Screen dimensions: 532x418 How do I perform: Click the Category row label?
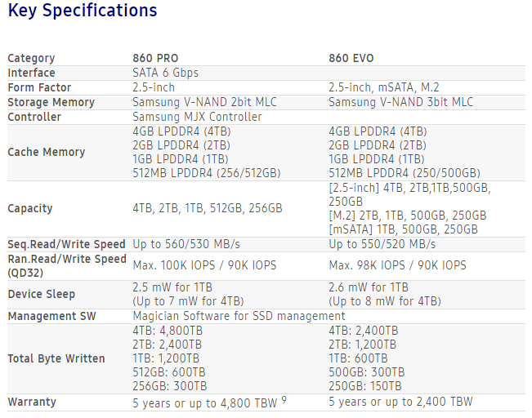point(32,58)
